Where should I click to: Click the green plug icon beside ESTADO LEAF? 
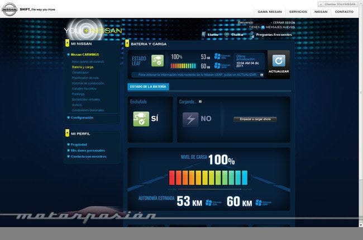coord(157,61)
